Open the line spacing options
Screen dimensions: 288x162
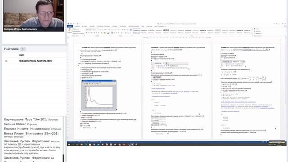coord(121,33)
